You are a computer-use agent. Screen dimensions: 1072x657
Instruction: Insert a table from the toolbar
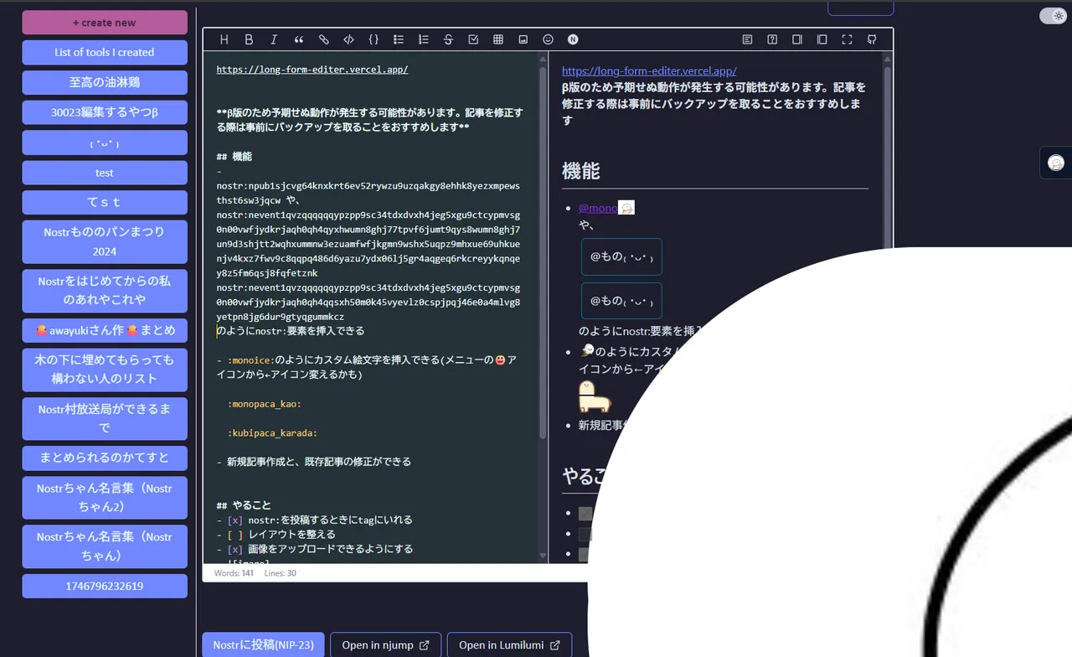(498, 39)
